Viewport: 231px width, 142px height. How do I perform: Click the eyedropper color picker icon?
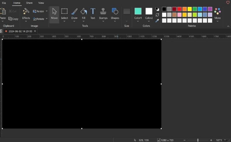[x=157, y=20]
